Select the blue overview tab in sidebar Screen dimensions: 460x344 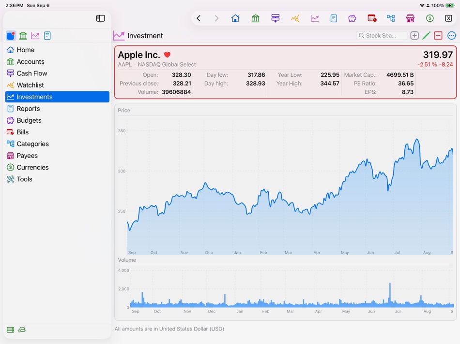pos(11,36)
